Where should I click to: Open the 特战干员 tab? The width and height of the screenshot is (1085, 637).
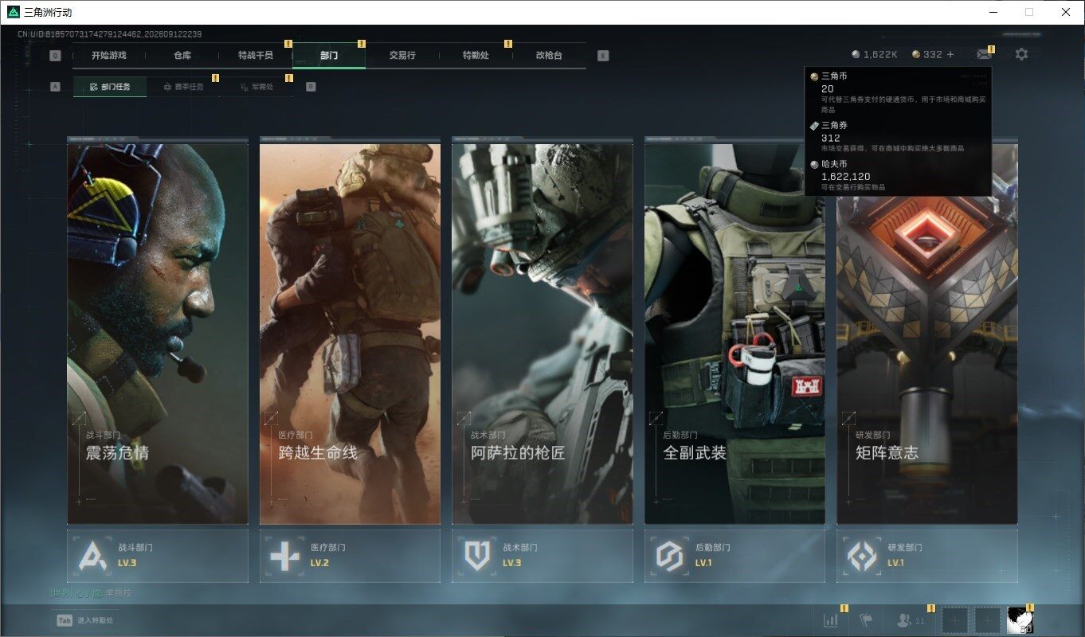click(x=256, y=56)
